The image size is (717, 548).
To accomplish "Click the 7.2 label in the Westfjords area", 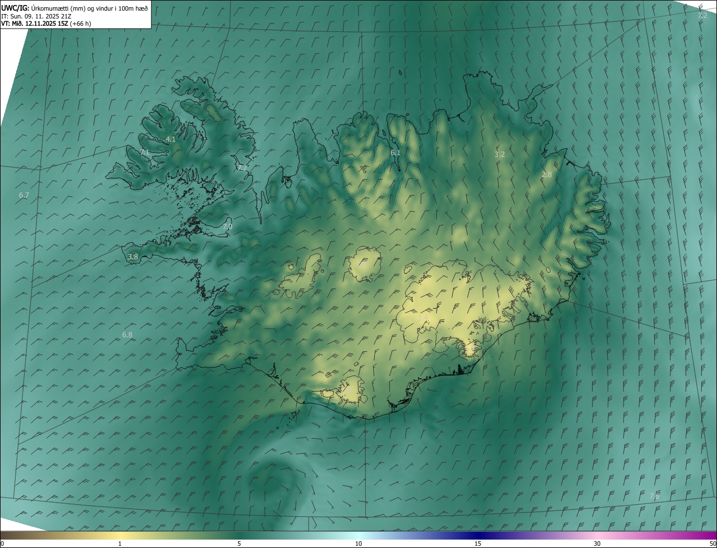I will (242, 168).
